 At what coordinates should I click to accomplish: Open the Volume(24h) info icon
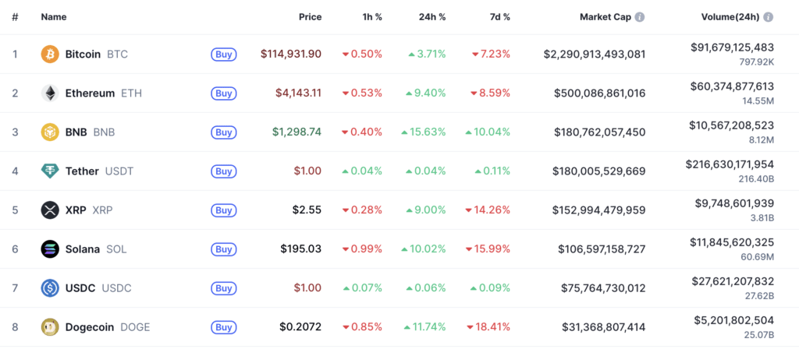[769, 16]
